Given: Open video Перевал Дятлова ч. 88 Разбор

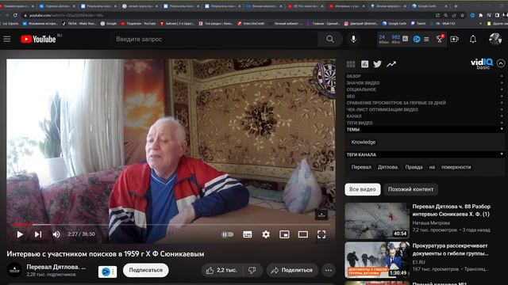Looking at the screenshot, I should coord(451,210).
